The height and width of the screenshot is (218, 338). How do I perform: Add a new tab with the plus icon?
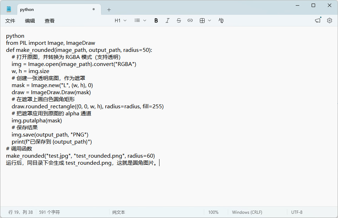tap(109, 10)
